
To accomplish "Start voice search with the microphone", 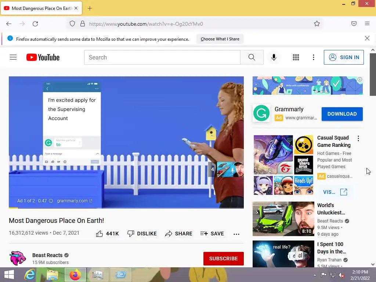I will point(274,57).
